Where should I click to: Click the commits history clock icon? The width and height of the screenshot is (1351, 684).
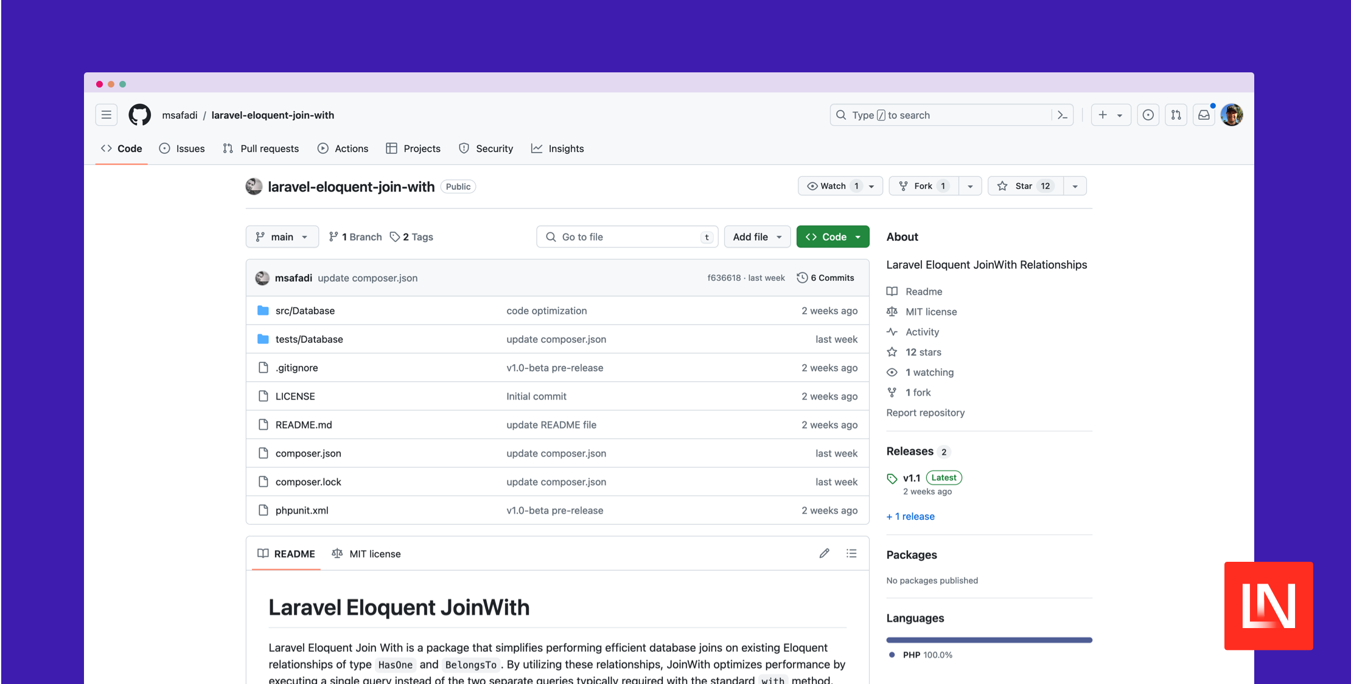click(802, 277)
